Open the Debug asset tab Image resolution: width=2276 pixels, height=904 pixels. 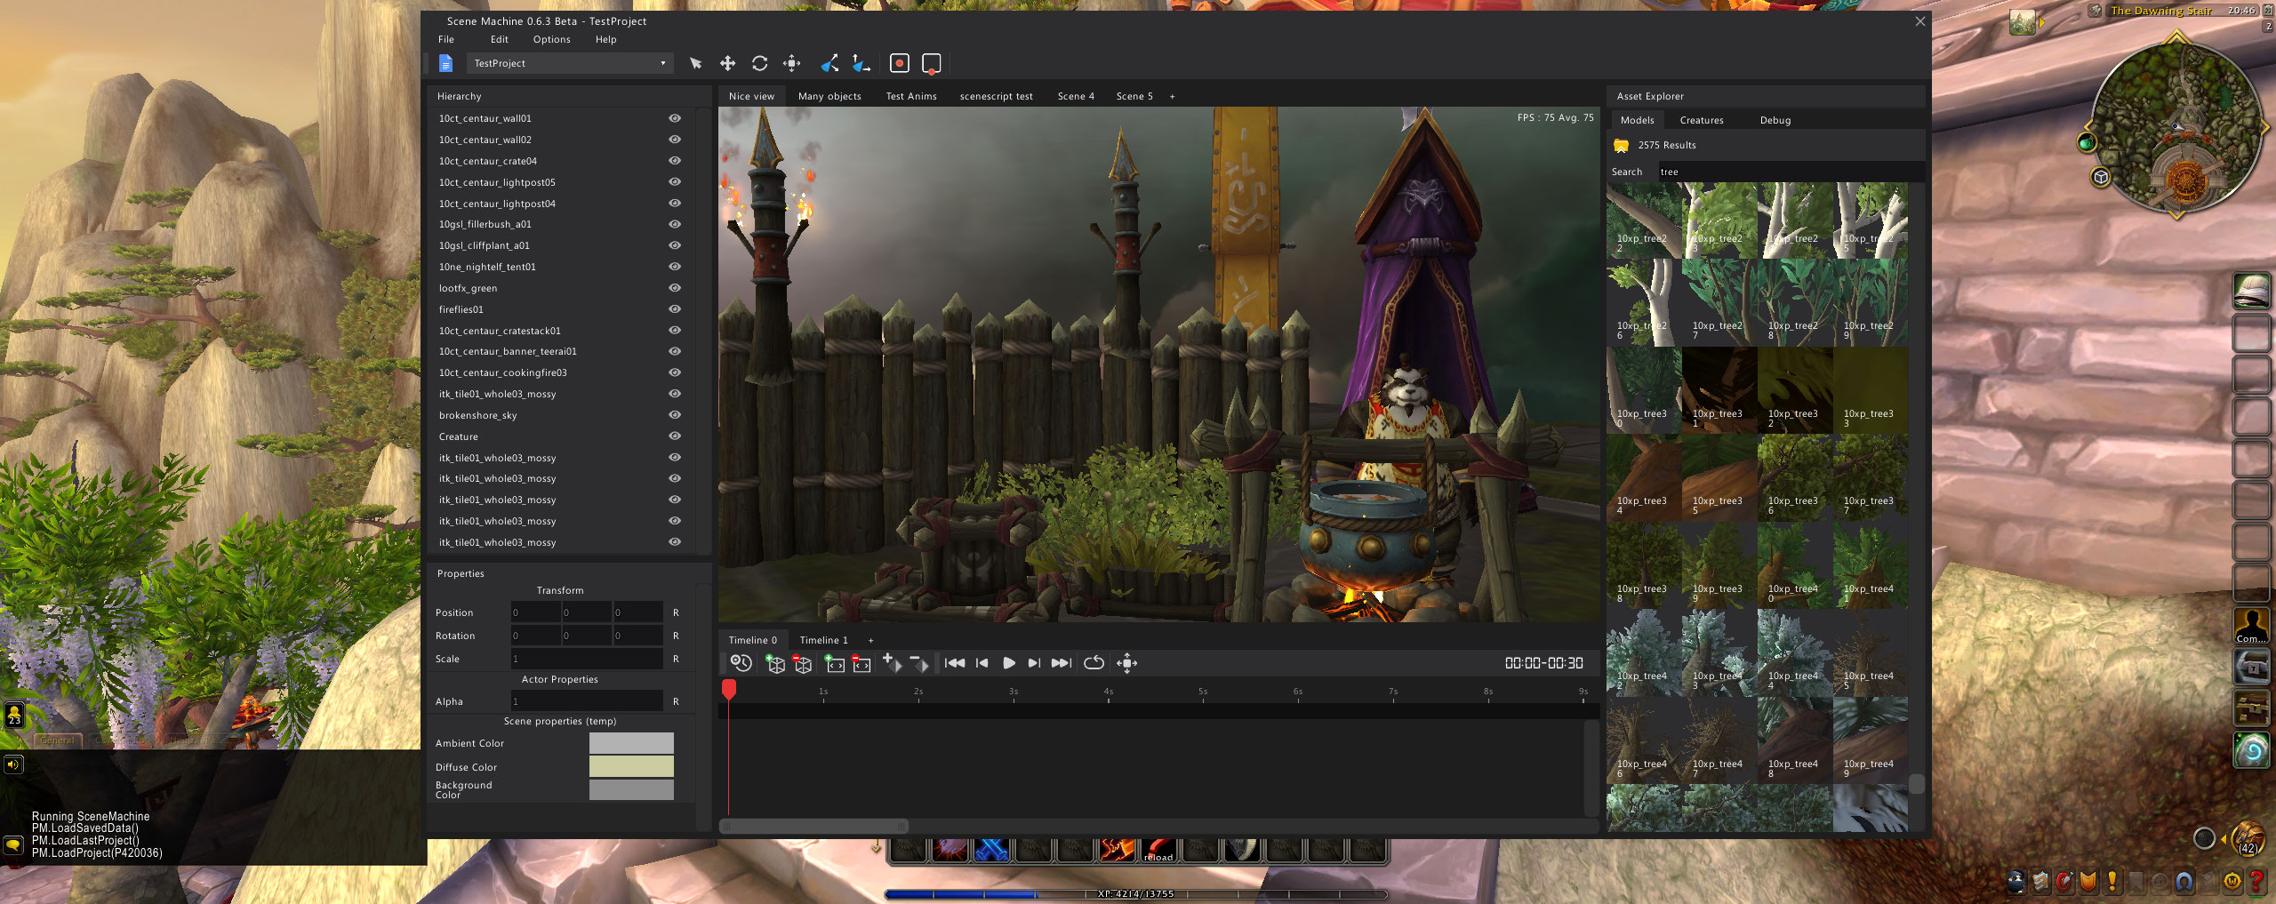pyautogui.click(x=1775, y=120)
